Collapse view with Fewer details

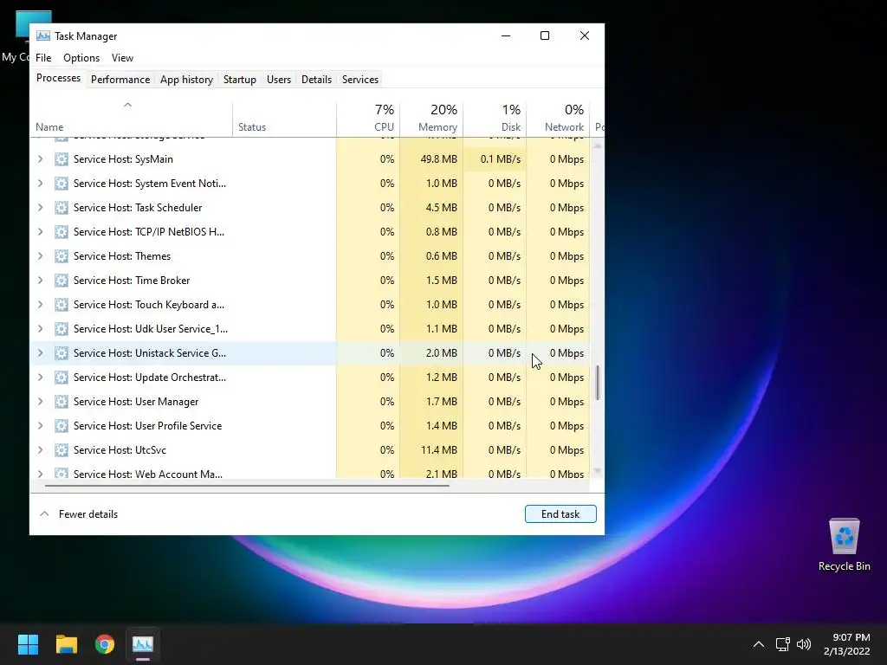coord(79,514)
